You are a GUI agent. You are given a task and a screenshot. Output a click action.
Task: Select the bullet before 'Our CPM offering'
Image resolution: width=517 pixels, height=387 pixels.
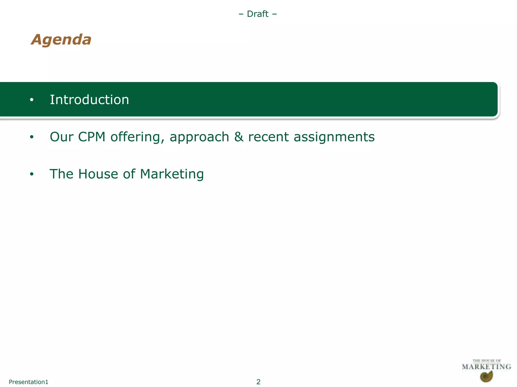32,137
